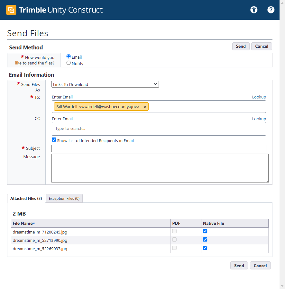
Task: Click the Message text area
Action: click(x=160, y=168)
